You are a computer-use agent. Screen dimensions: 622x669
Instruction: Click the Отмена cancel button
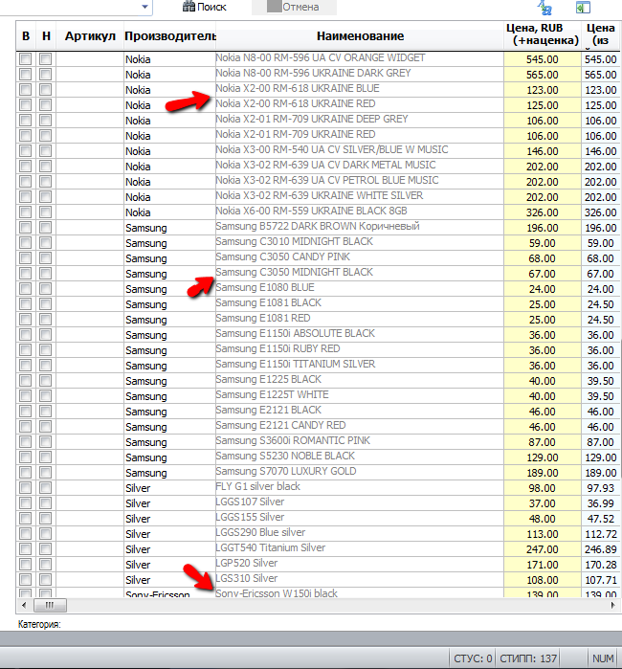pyautogui.click(x=294, y=7)
